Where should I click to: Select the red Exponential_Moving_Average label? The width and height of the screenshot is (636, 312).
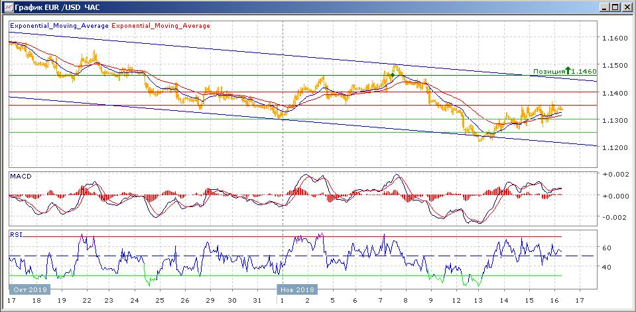point(161,26)
